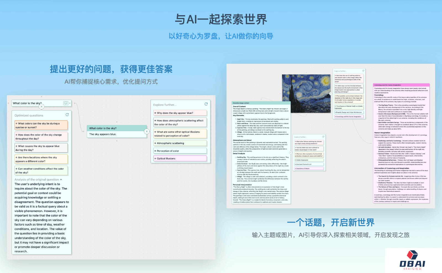Select the "Optical illusions" pink topic chip
This screenshot has height=273, width=442.
[180, 158]
